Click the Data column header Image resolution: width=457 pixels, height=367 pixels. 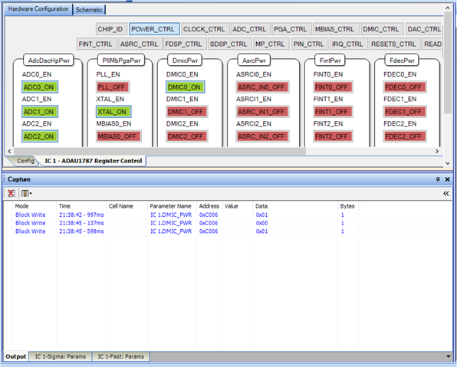[x=295, y=206]
